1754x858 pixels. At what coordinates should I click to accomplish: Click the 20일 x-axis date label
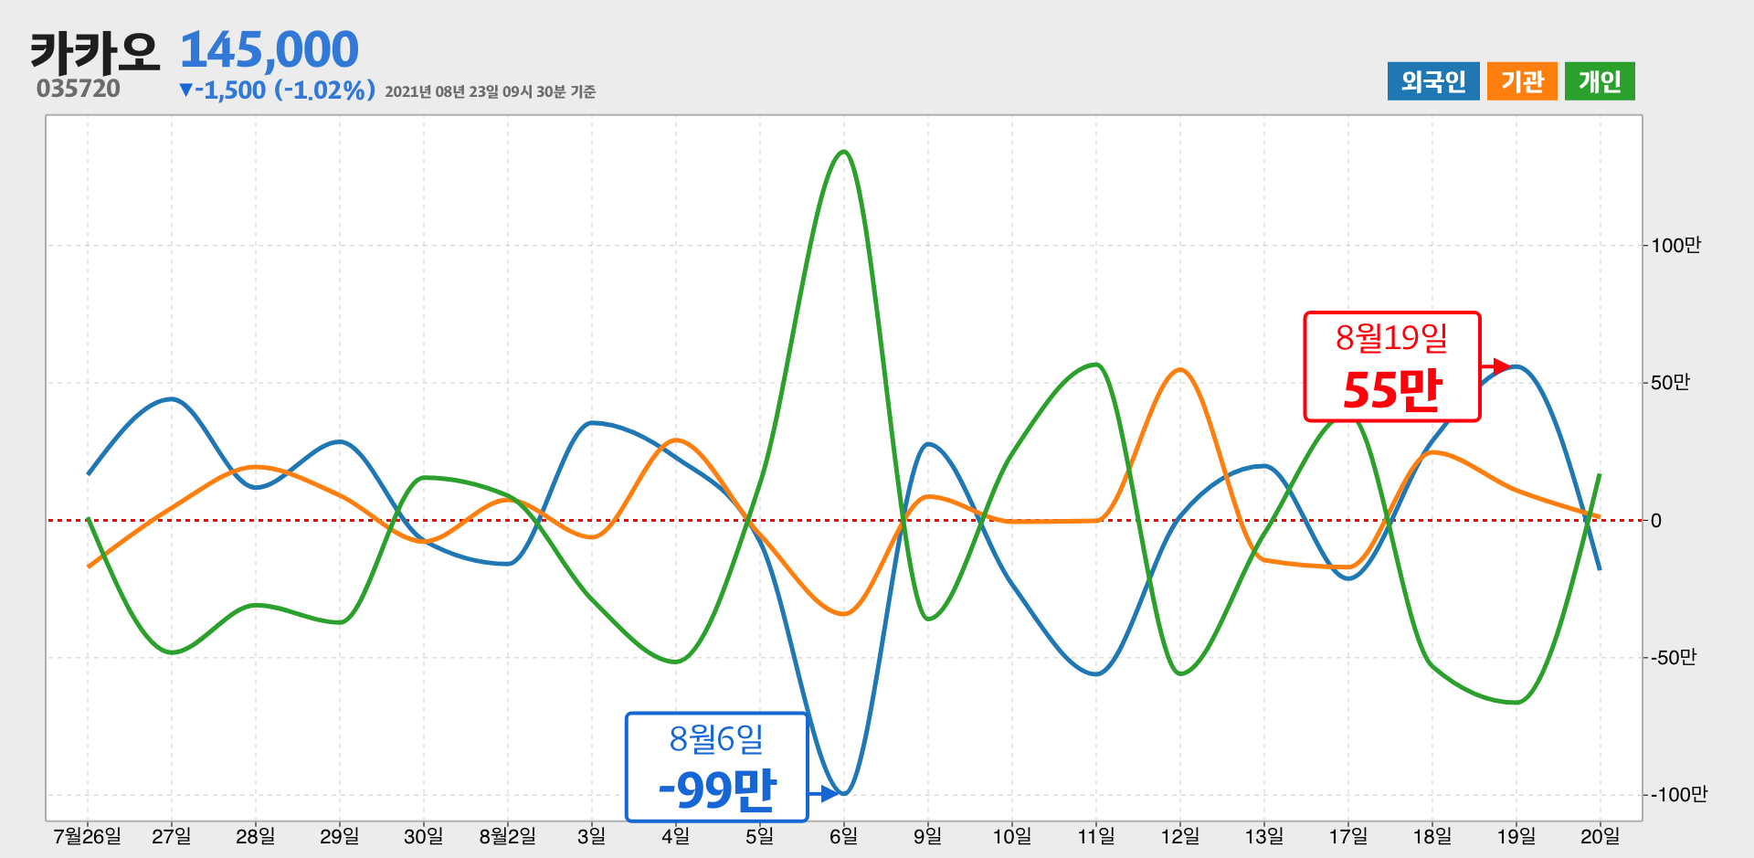[x=1601, y=836]
